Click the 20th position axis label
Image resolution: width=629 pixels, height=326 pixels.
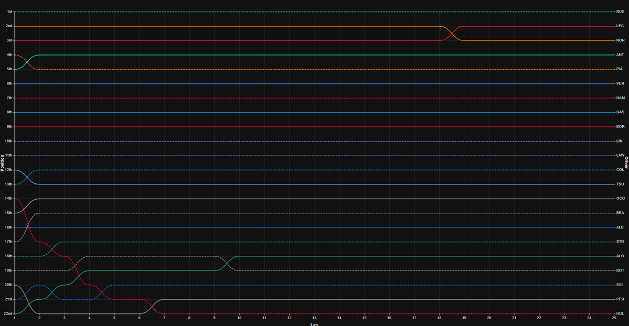(8, 285)
